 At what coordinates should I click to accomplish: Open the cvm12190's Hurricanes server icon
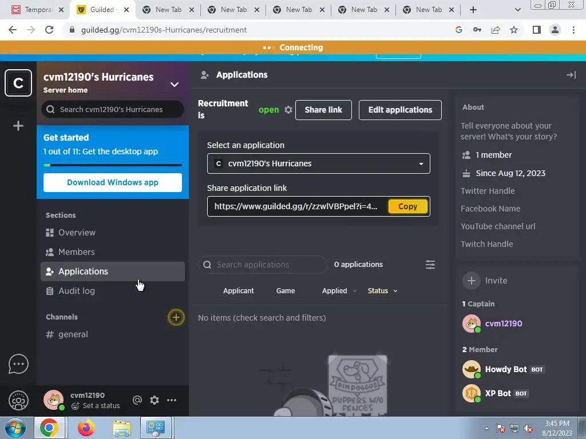pos(18,83)
